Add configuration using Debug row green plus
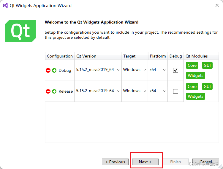The width and height of the screenshot is (223, 169). (54, 70)
